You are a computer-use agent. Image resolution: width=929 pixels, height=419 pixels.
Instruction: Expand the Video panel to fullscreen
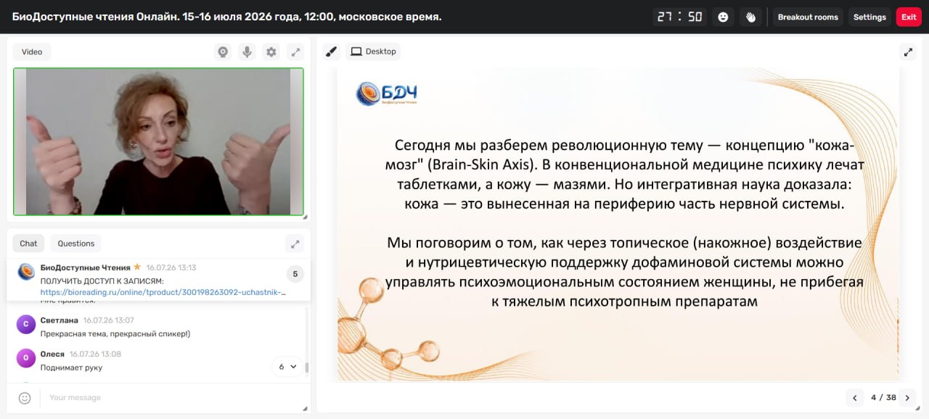coord(295,51)
